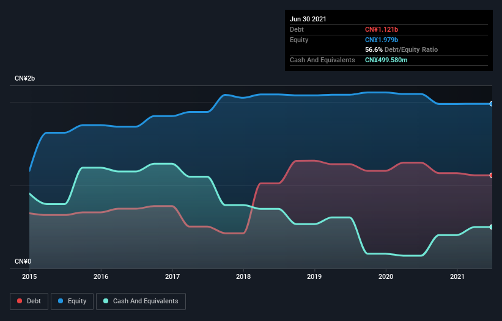
Task: Select the 2016 x-axis label
Action: 101,276
